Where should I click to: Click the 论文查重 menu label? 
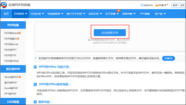[111, 14]
